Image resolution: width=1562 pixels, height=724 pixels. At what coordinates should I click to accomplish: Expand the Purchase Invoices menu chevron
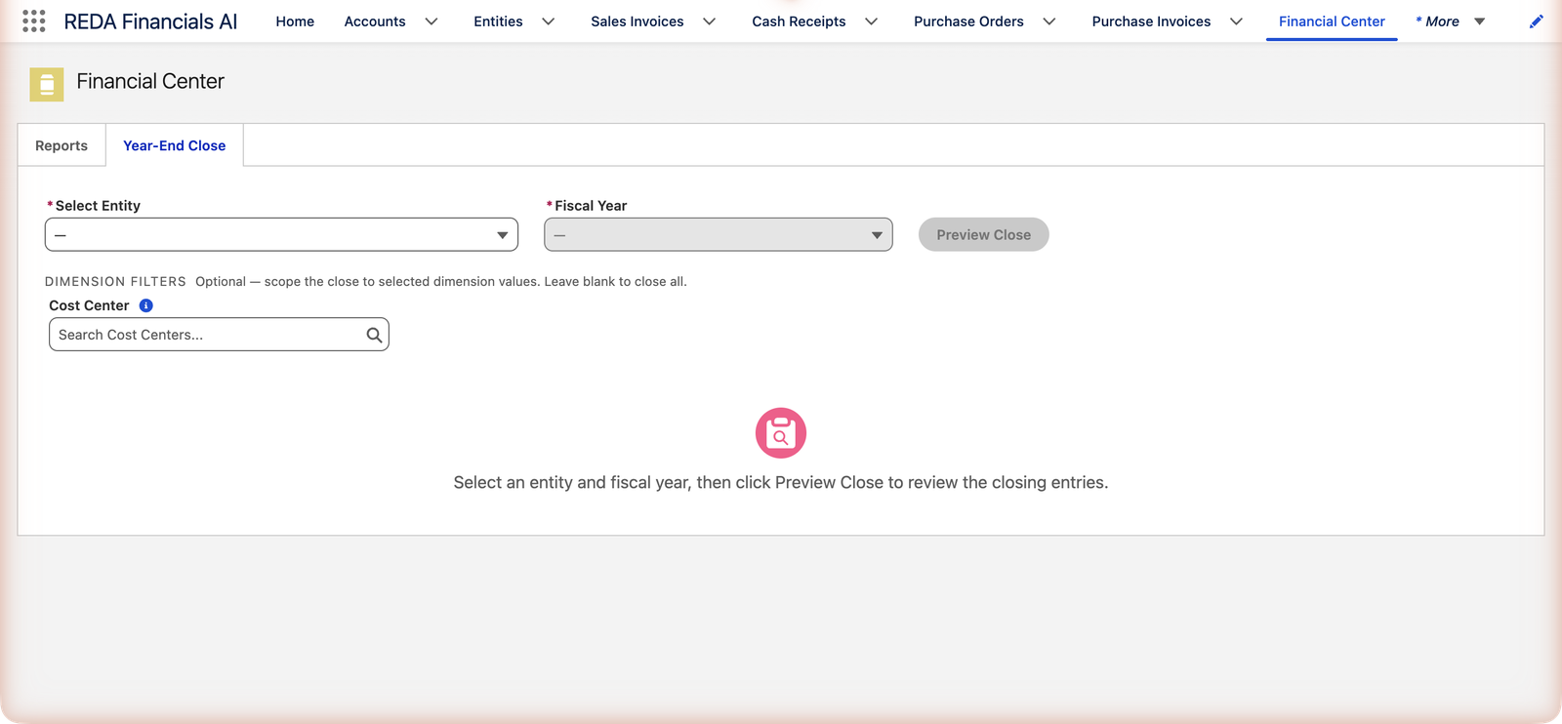click(1236, 21)
